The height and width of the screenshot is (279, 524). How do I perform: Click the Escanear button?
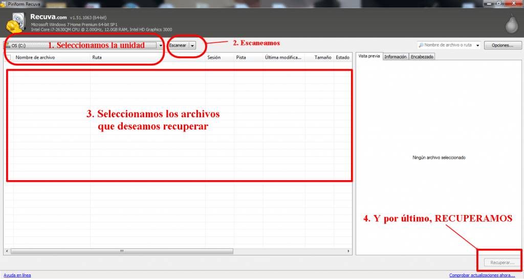click(x=178, y=46)
